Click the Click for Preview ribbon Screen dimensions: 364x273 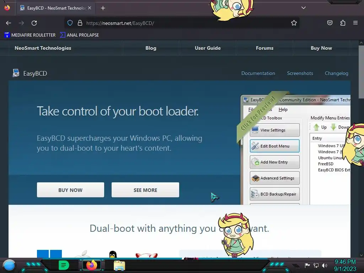click(x=259, y=114)
